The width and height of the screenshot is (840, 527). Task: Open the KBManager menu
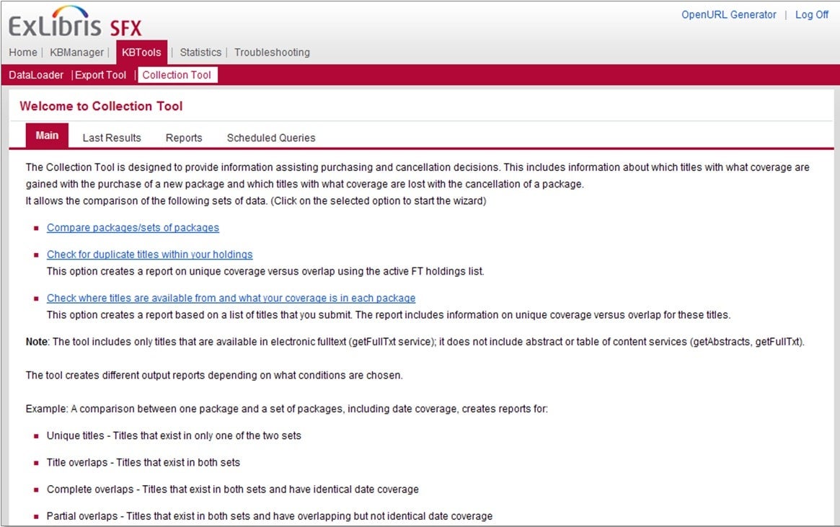click(x=79, y=52)
